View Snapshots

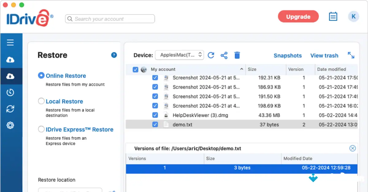288,56
